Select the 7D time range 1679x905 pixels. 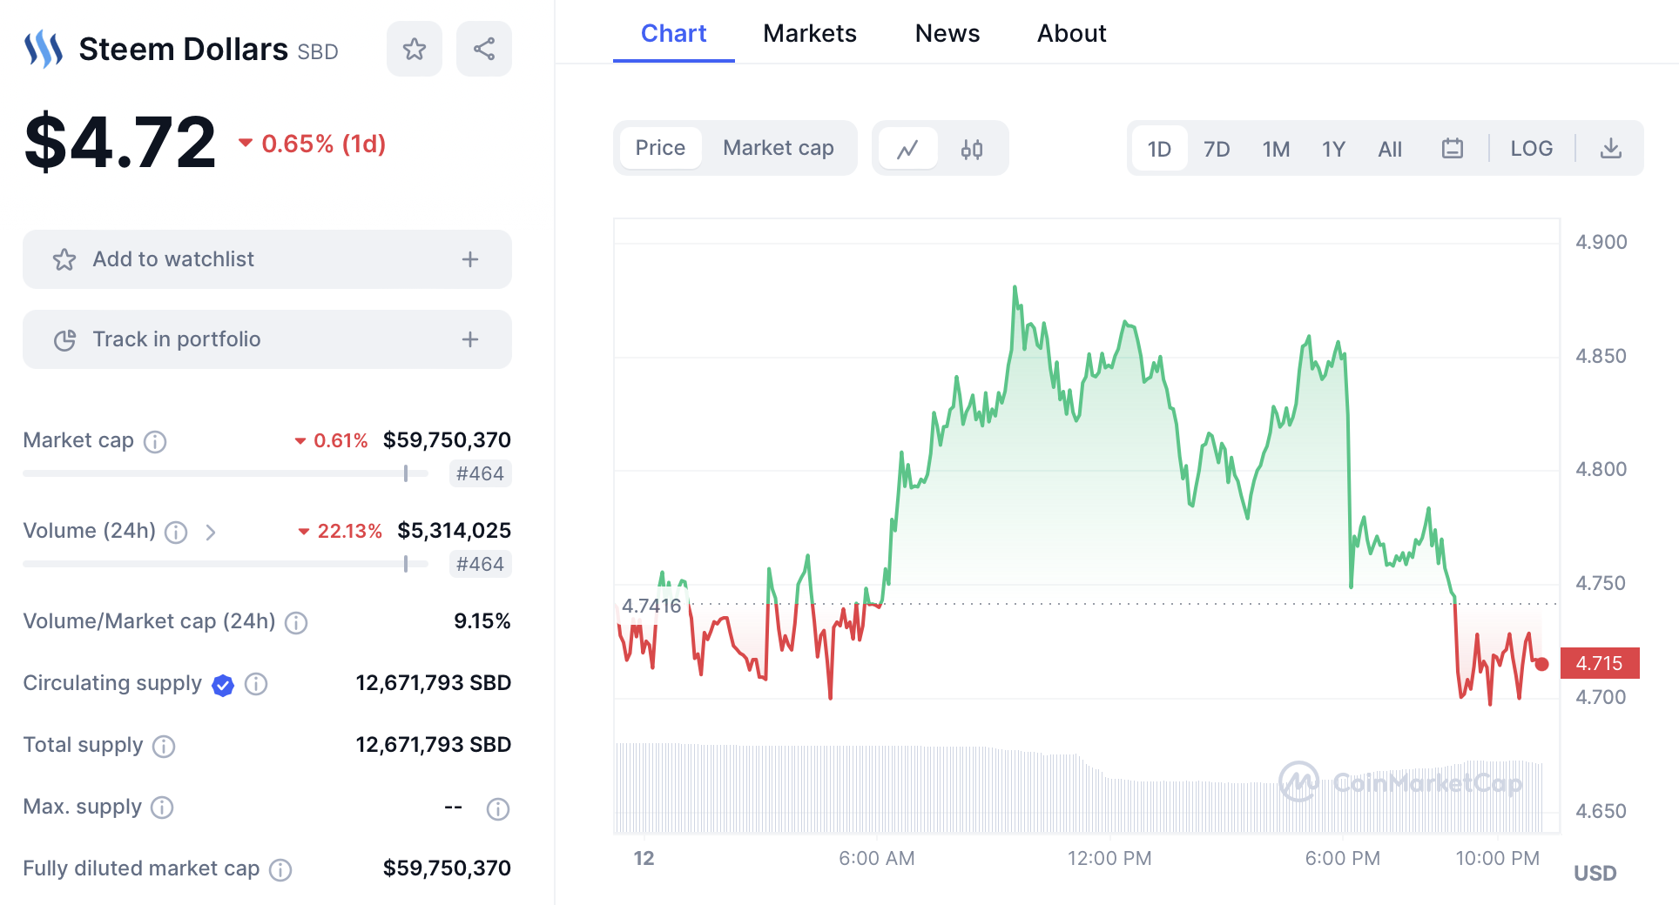click(1217, 149)
